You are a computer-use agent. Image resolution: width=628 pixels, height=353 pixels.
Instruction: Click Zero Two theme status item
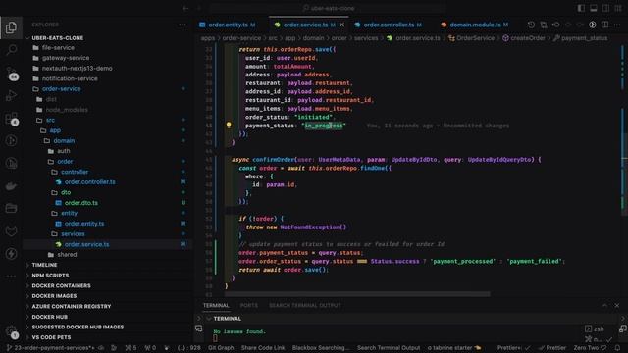click(590, 348)
